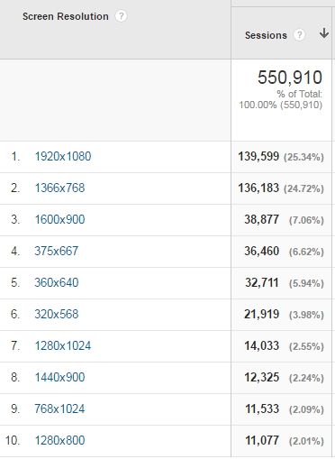This screenshot has width=335, height=459.
Task: Click the Sessions descending sort arrow
Action: pyautogui.click(x=324, y=33)
